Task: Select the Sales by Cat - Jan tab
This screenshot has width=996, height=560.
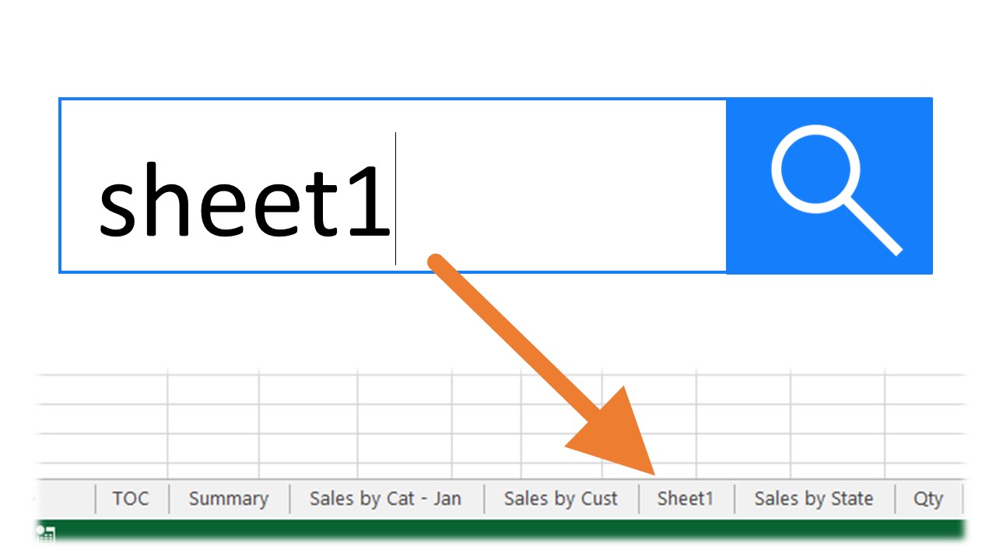Action: pos(386,499)
